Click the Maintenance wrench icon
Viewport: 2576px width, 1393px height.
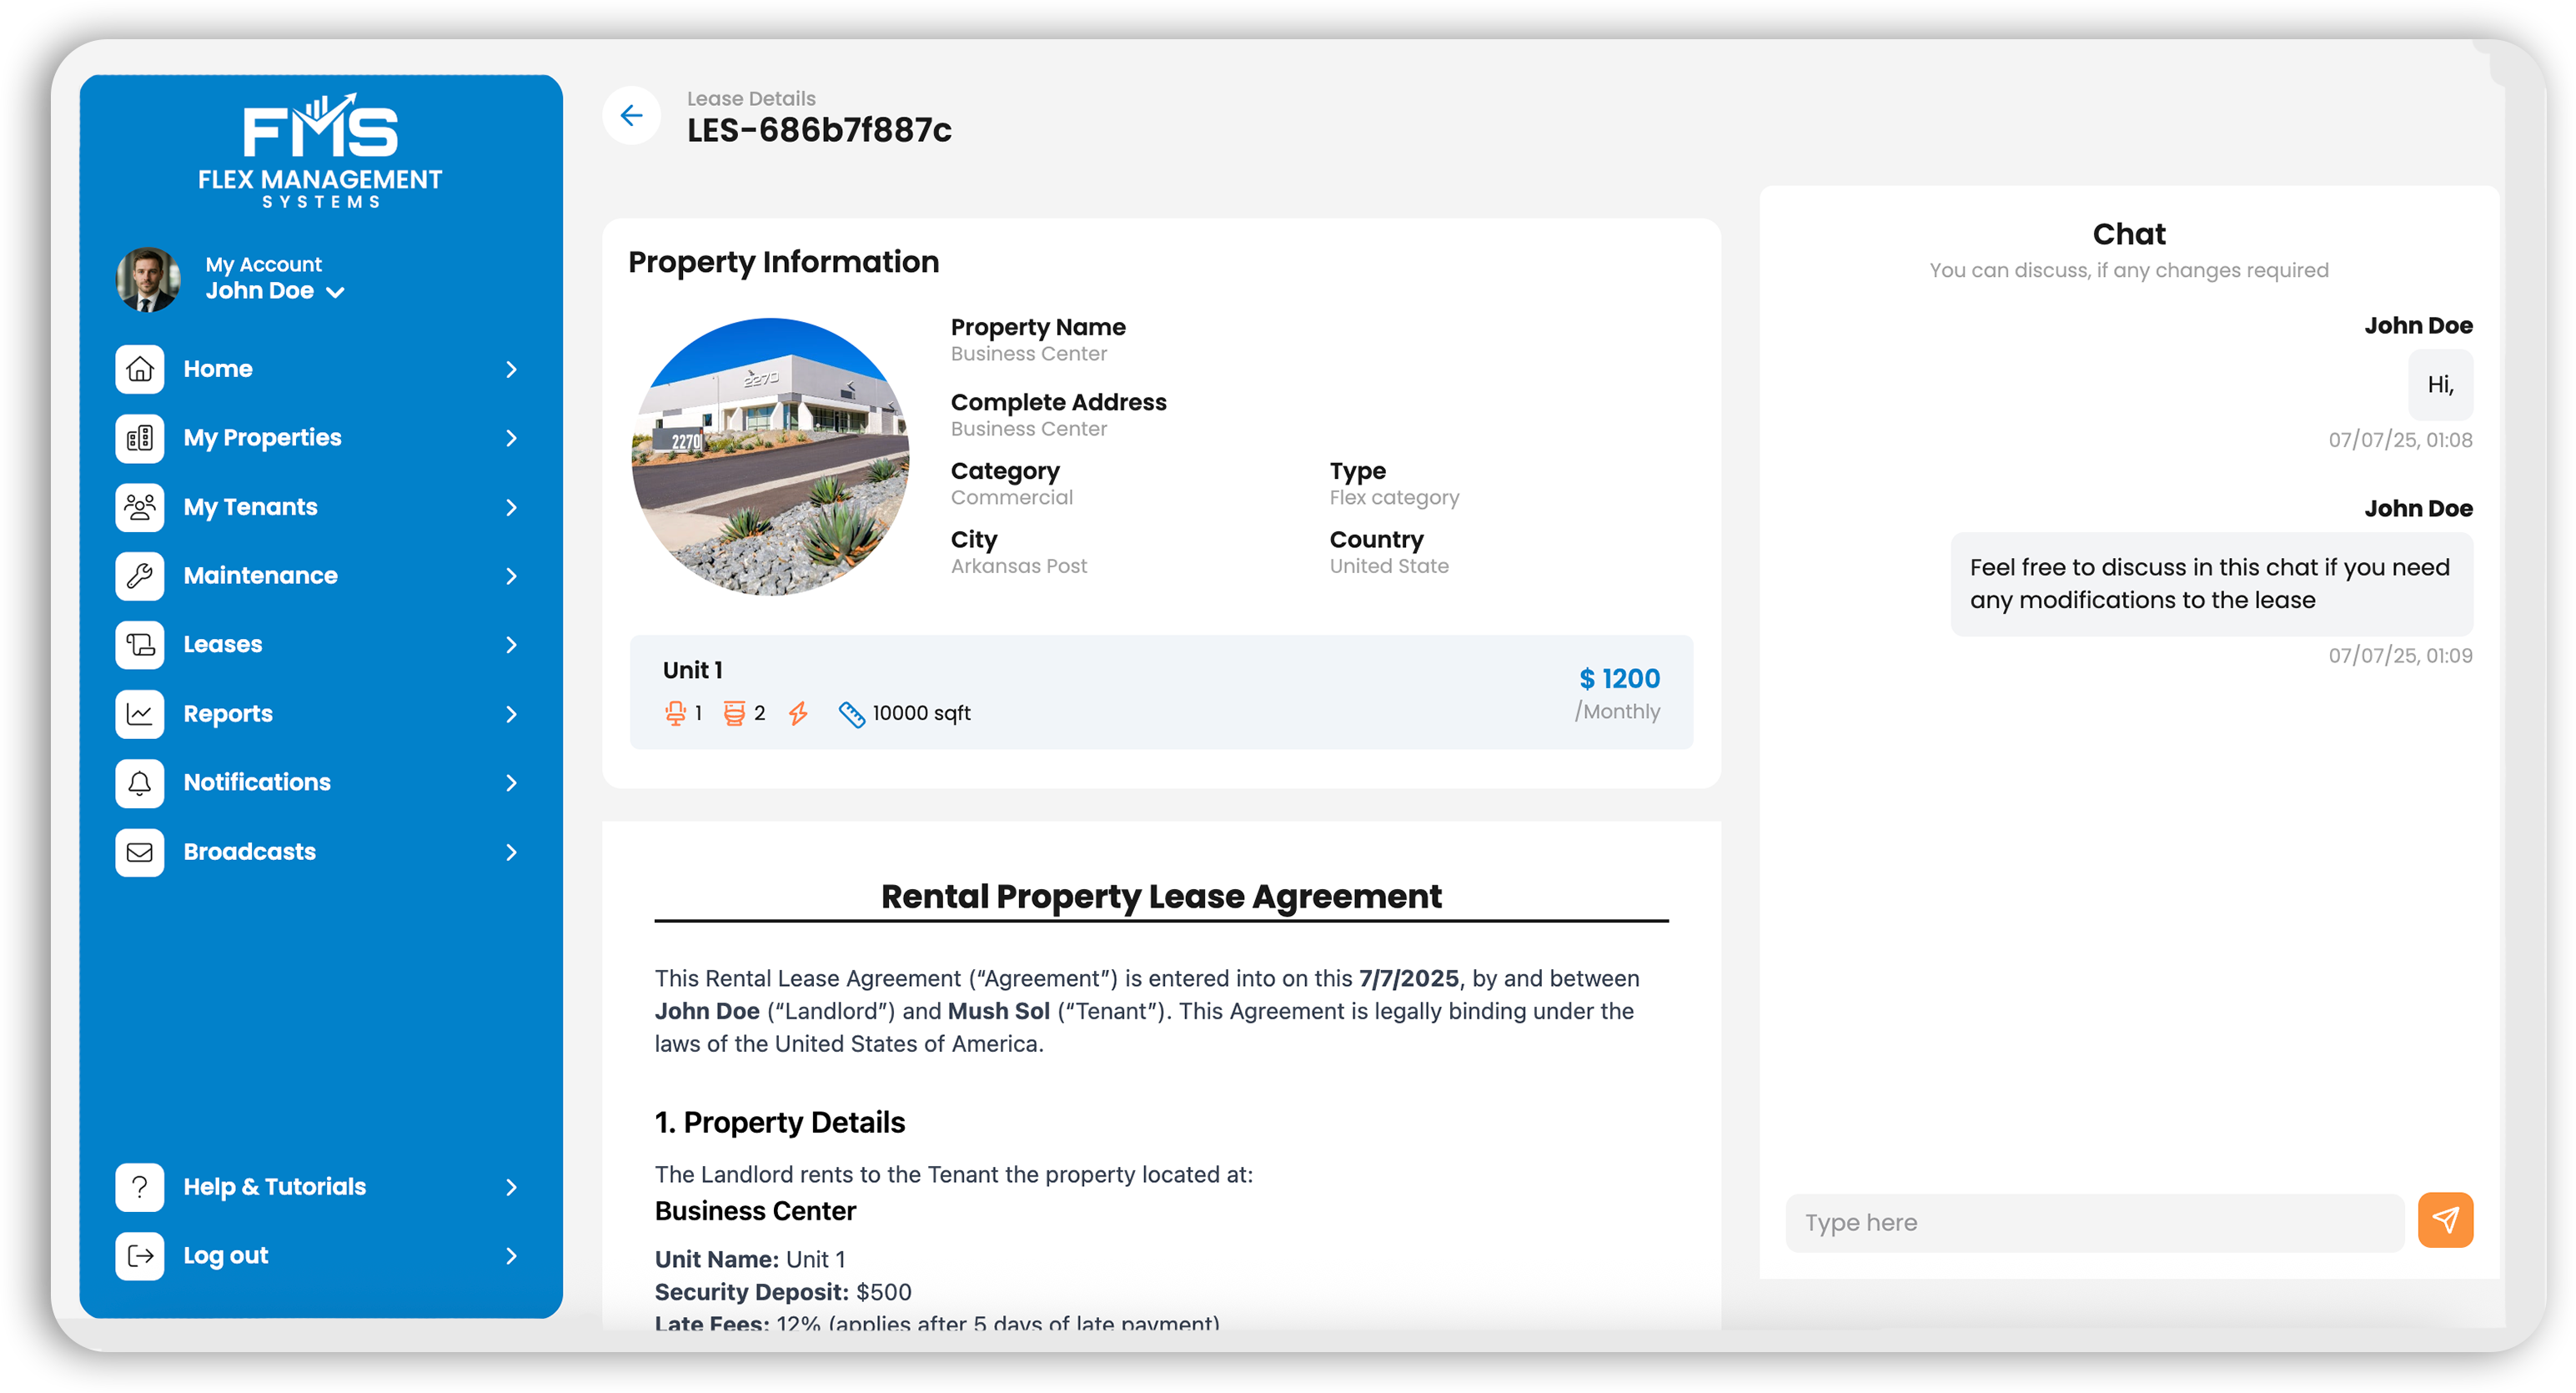pyautogui.click(x=140, y=576)
